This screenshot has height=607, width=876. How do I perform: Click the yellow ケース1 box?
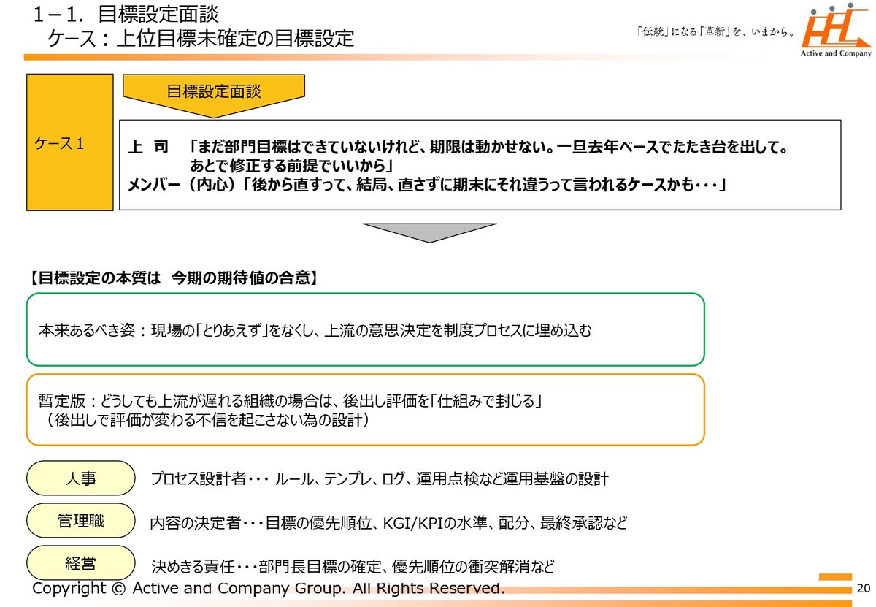pos(70,142)
